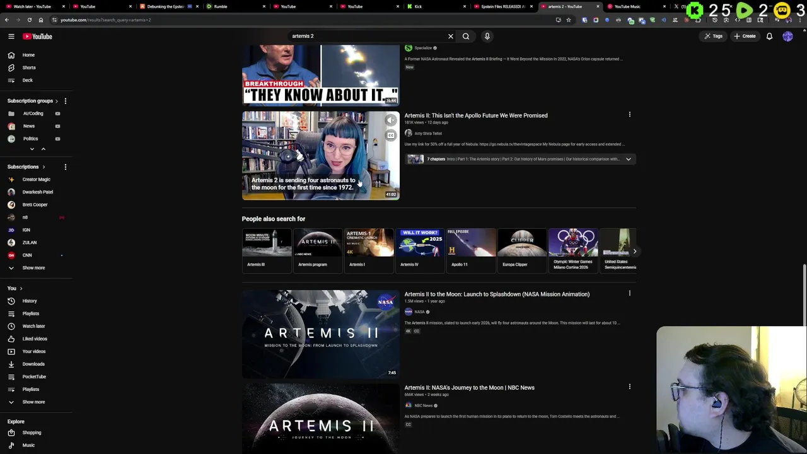The height and width of the screenshot is (454, 807).
Task: Expand subscription groups list down arrow
Action: tap(32, 149)
